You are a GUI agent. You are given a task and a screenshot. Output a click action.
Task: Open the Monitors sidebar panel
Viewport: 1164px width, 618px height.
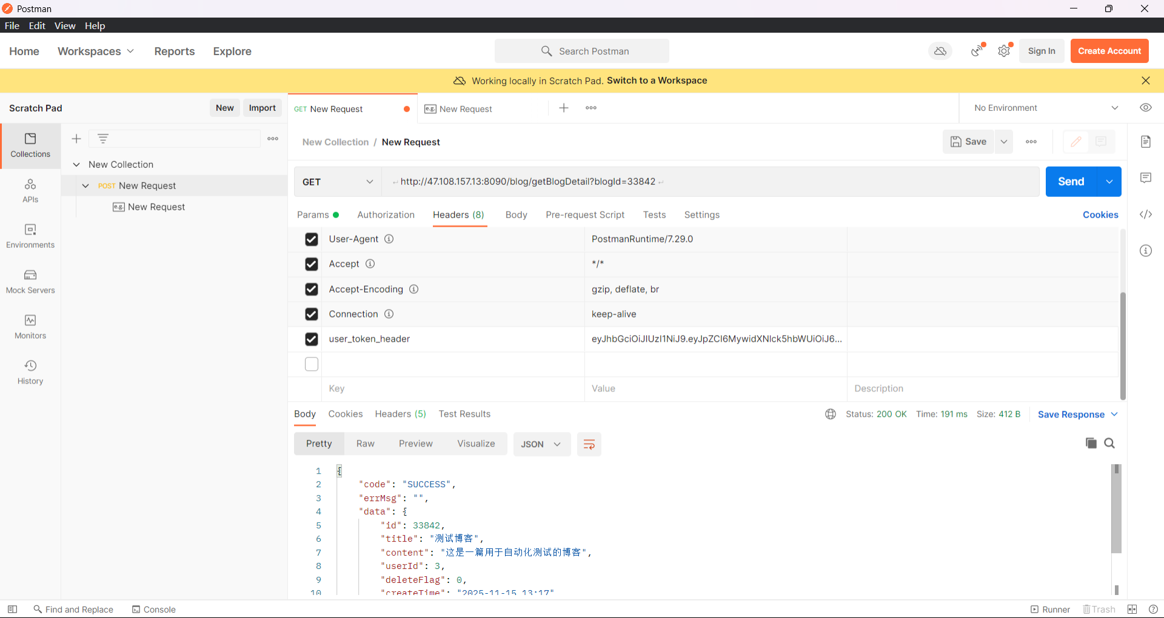pos(30,327)
